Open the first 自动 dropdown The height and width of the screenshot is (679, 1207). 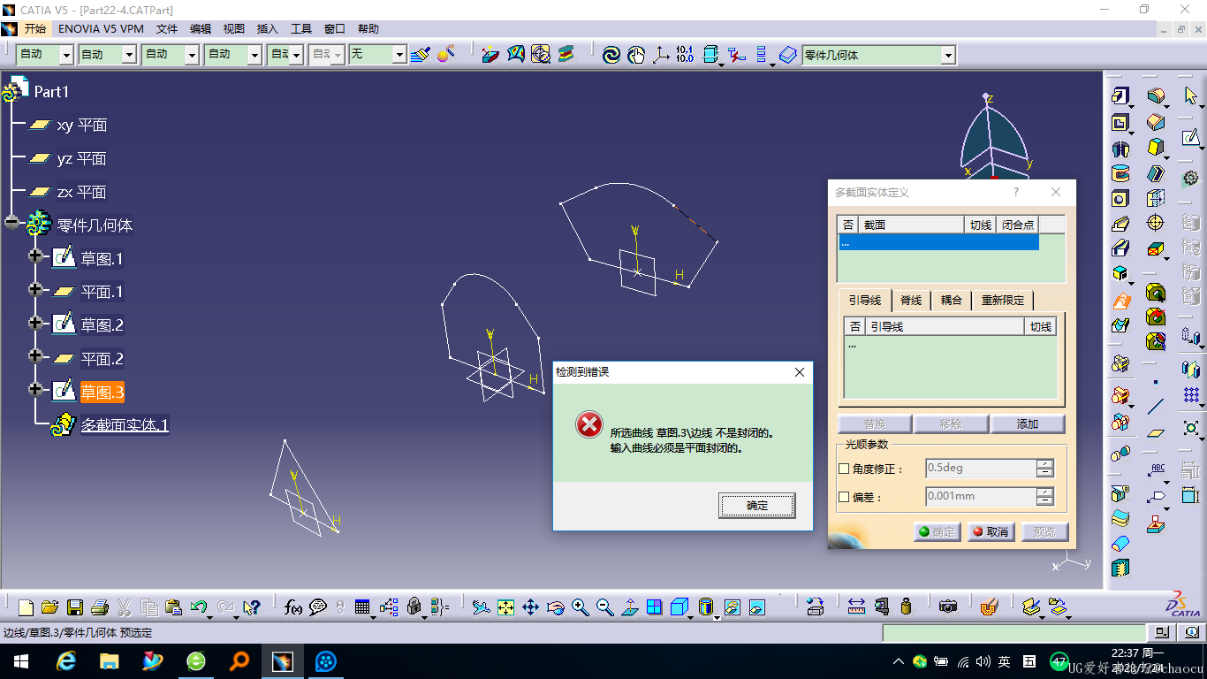pos(66,55)
